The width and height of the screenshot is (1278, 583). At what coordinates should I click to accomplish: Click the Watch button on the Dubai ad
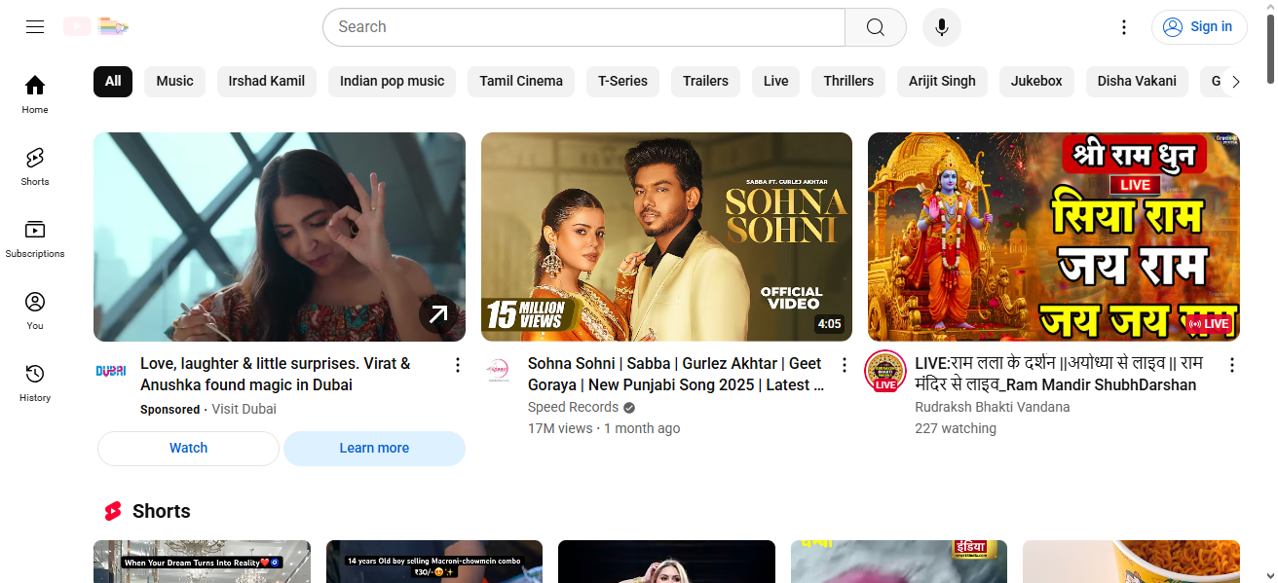tap(188, 449)
